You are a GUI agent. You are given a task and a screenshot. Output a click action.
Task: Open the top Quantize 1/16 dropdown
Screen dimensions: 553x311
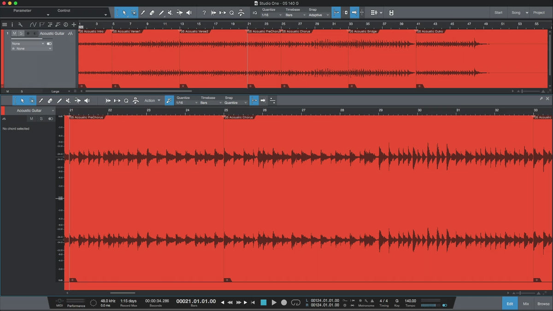272,15
